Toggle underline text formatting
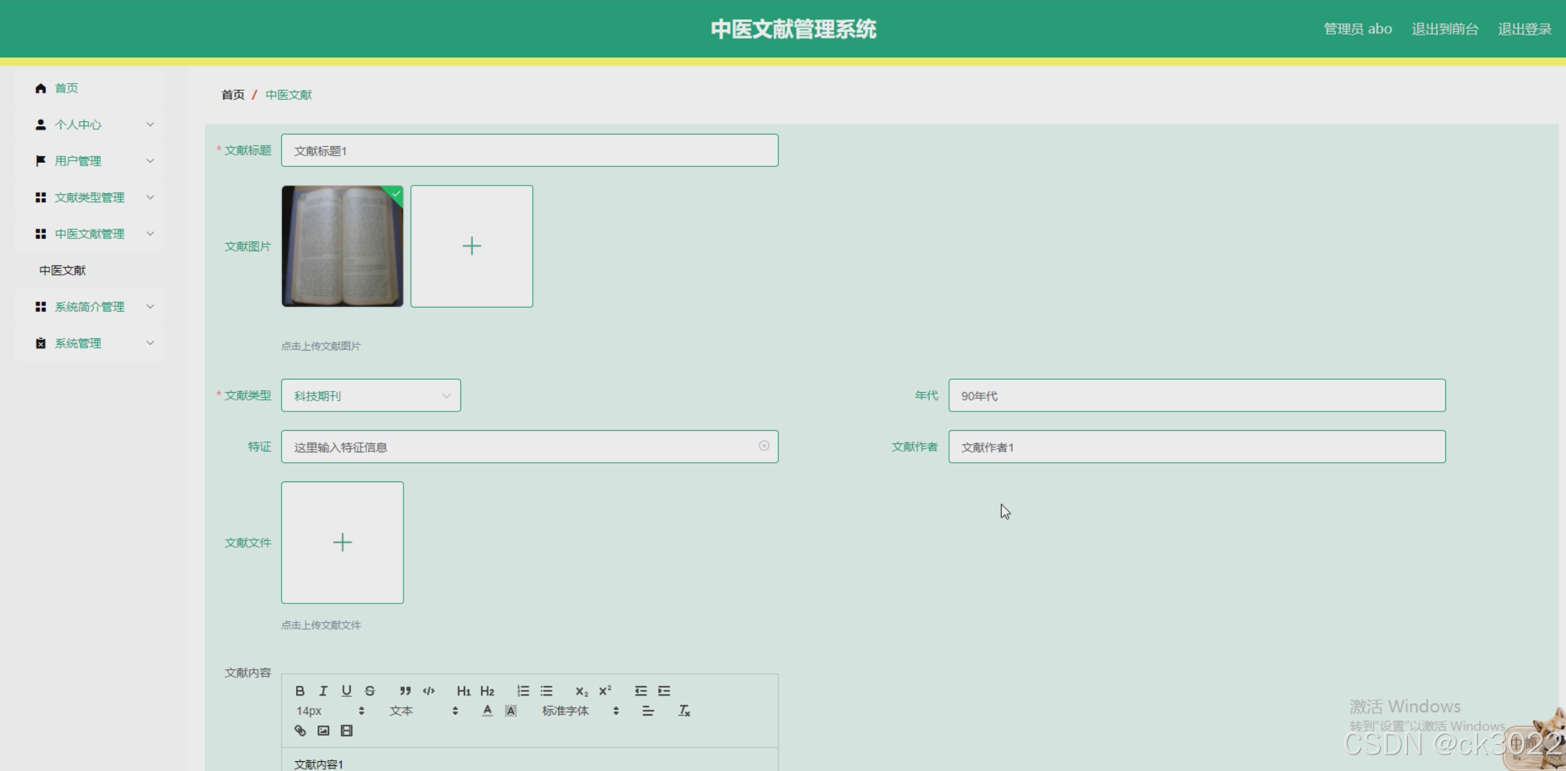The height and width of the screenshot is (771, 1566). tap(347, 691)
